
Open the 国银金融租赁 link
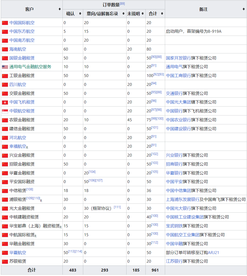click(x=22, y=58)
